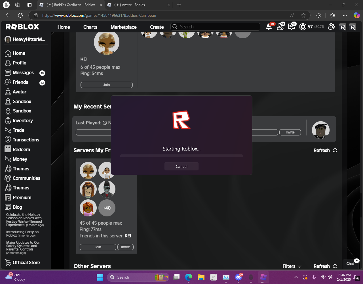Viewport: 363px width, 284px height.
Task: Join the 45 of 45 friends server
Action: (x=98, y=247)
